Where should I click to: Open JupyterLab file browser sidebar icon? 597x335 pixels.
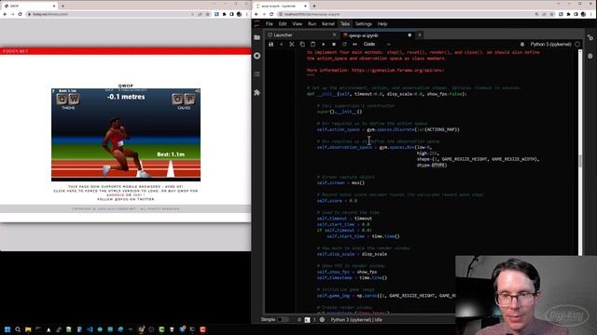click(257, 37)
